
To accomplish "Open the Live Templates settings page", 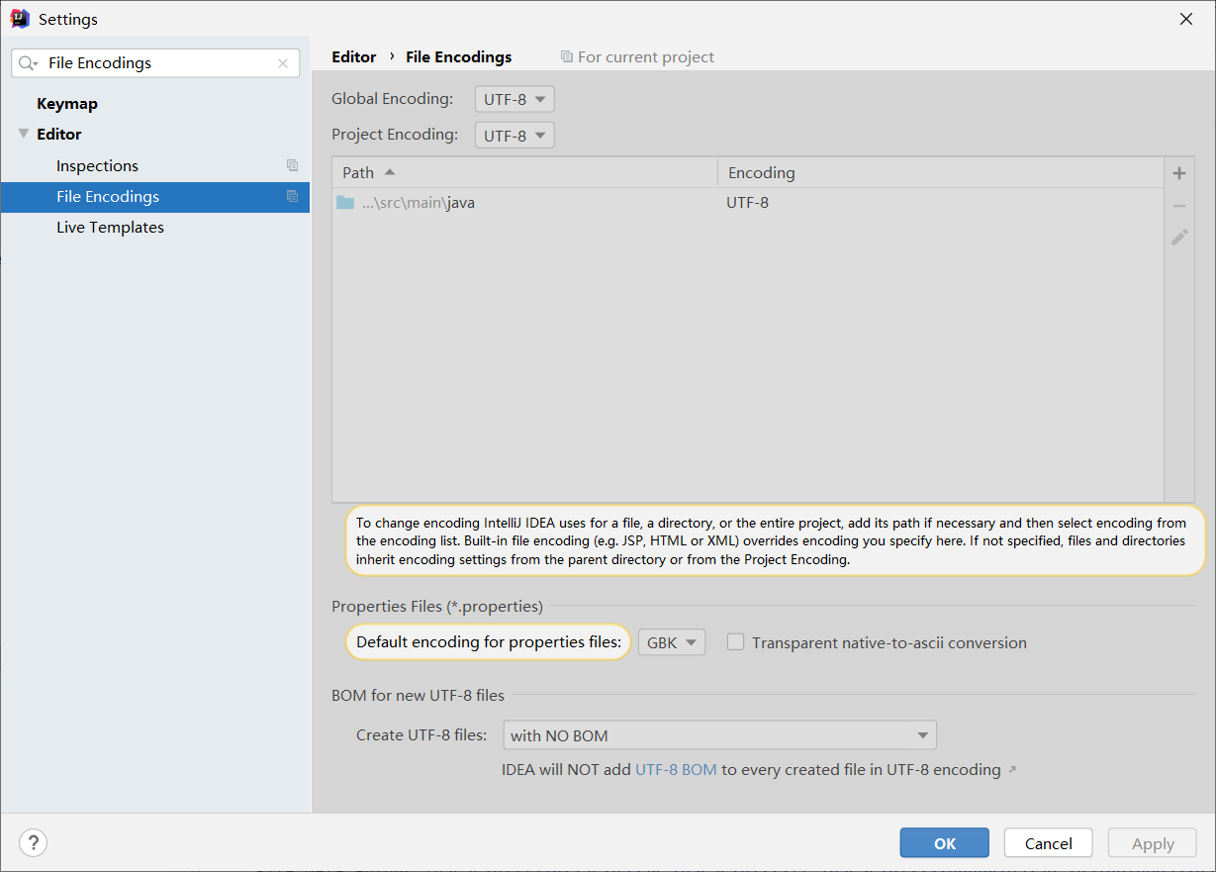I will [x=110, y=227].
